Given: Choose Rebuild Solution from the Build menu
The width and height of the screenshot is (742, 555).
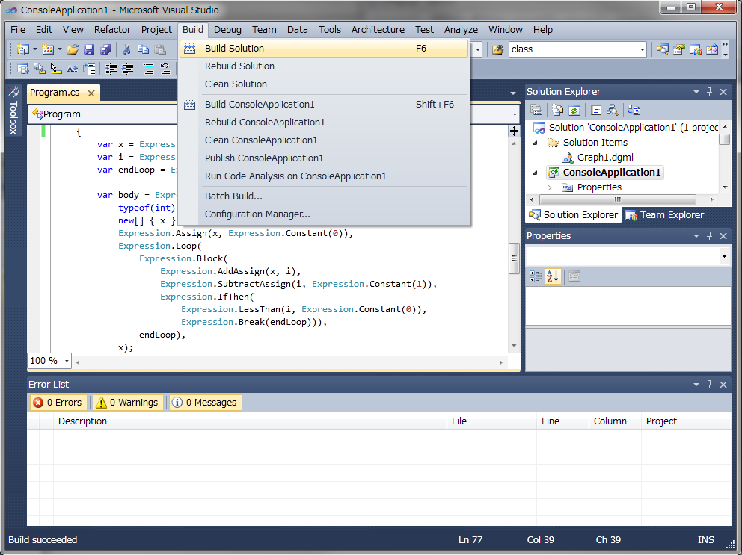Looking at the screenshot, I should pyautogui.click(x=239, y=66).
